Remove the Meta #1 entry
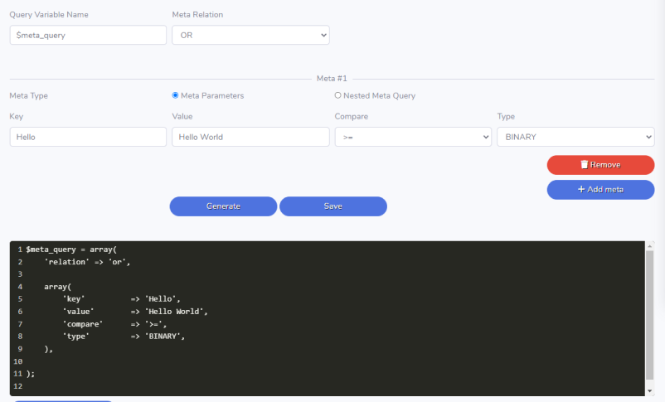Screen dimensions: 665x402 (600, 165)
